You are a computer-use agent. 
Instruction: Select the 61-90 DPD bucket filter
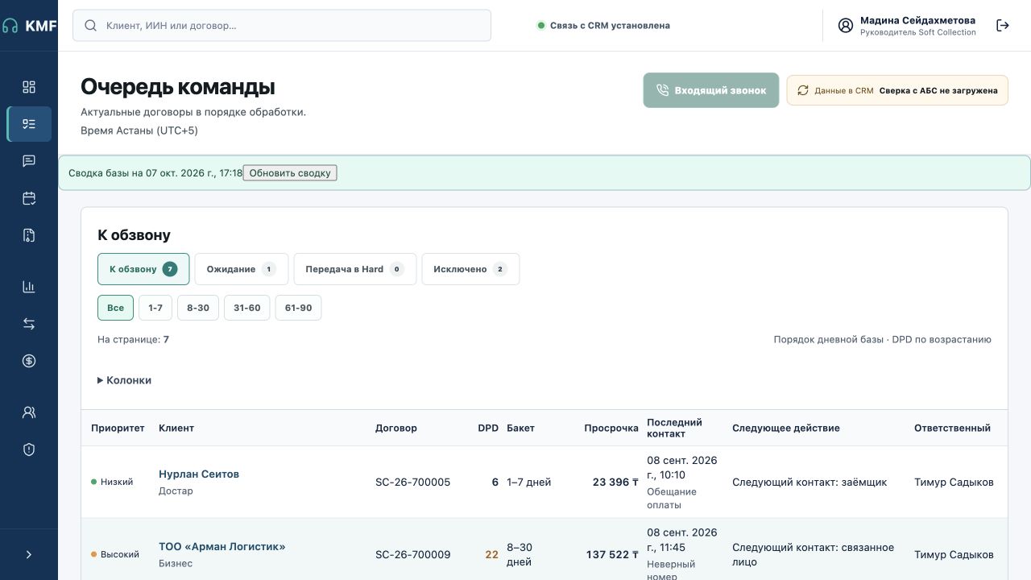click(298, 308)
